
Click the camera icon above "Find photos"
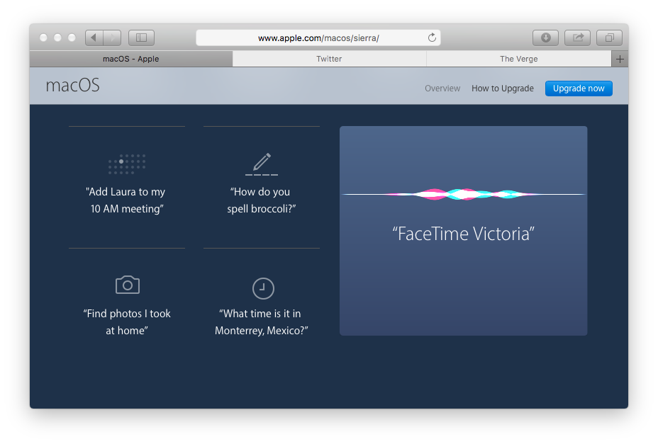[128, 285]
